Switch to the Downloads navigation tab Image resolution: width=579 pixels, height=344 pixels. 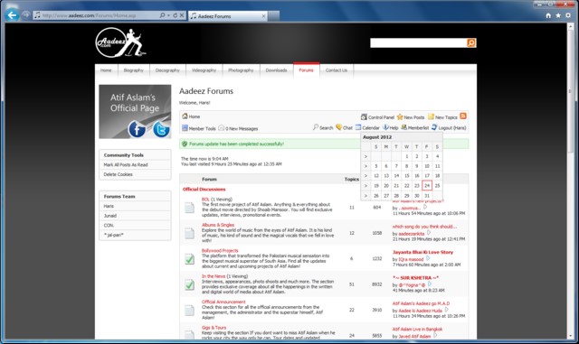[276, 70]
